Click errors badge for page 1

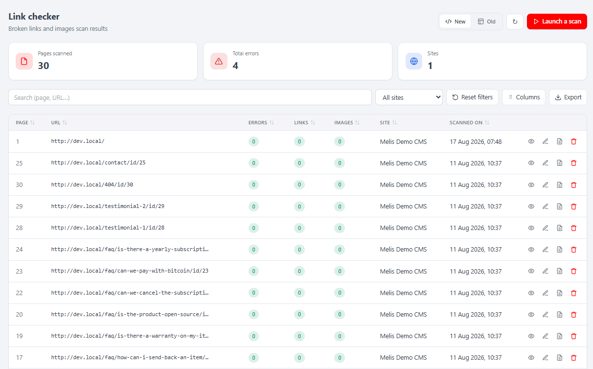(253, 141)
